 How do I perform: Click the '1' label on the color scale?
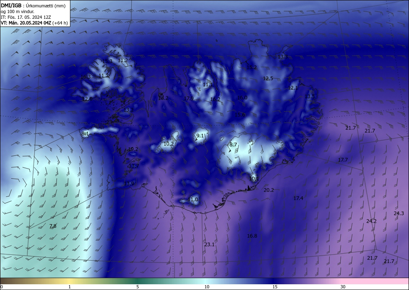point(70,287)
